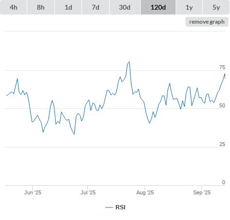This screenshot has height=220, width=230.
Task: Click the active 120d range tab
Action: pos(158,7)
